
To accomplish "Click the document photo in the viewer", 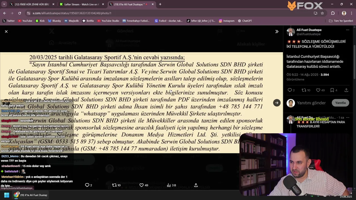I will click(x=141, y=103).
